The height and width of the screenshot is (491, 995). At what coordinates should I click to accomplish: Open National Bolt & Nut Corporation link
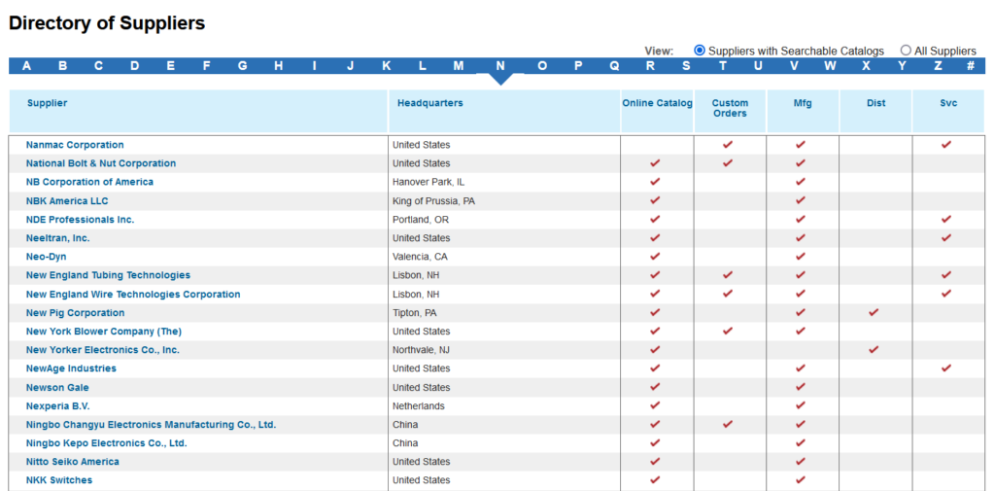click(x=101, y=163)
